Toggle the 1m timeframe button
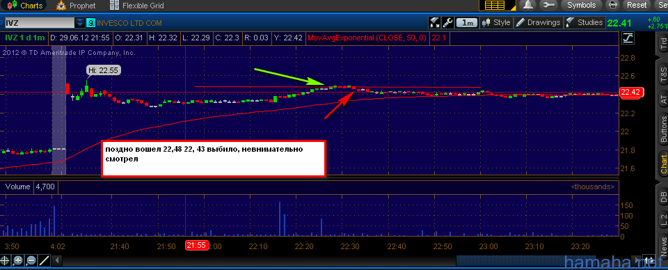 466,23
